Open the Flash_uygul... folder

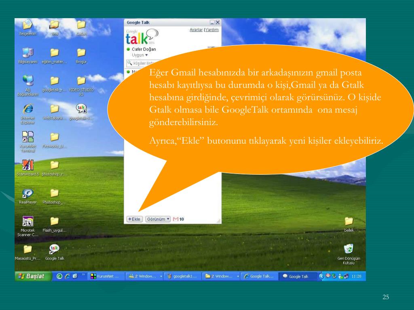click(x=55, y=224)
